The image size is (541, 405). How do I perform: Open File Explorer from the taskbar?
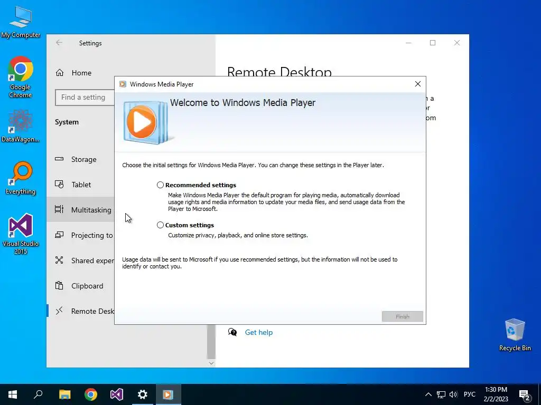click(64, 394)
